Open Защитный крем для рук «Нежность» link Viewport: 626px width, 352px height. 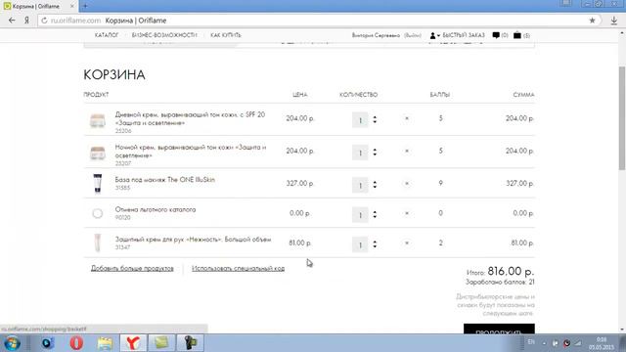[x=194, y=240]
